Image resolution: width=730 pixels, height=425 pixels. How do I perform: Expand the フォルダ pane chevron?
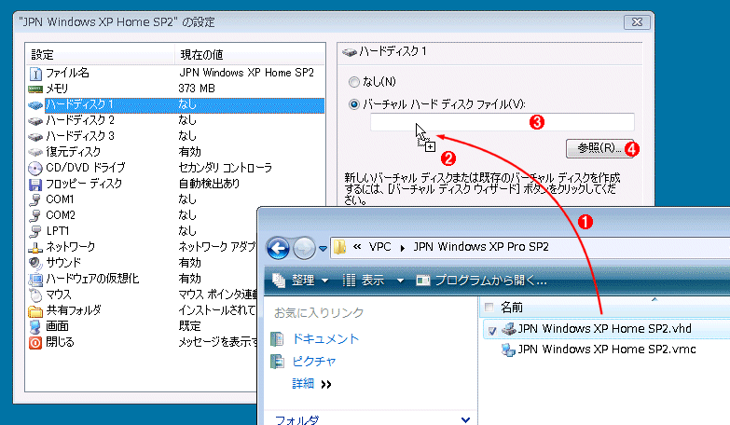point(465,420)
